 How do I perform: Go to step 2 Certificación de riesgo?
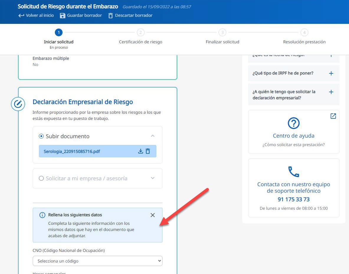tap(140, 32)
